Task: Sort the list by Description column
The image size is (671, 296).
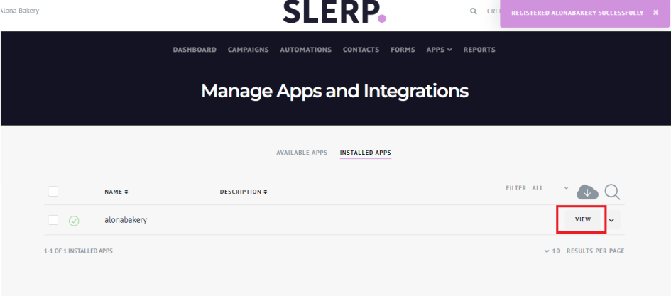Action: point(244,192)
